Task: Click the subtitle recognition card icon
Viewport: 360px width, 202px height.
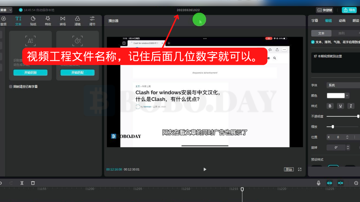Action: tap(30, 41)
